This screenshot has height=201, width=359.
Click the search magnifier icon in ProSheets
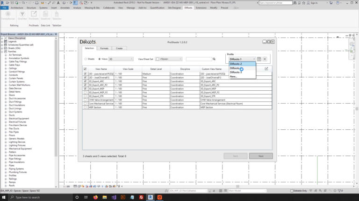[x=214, y=59]
